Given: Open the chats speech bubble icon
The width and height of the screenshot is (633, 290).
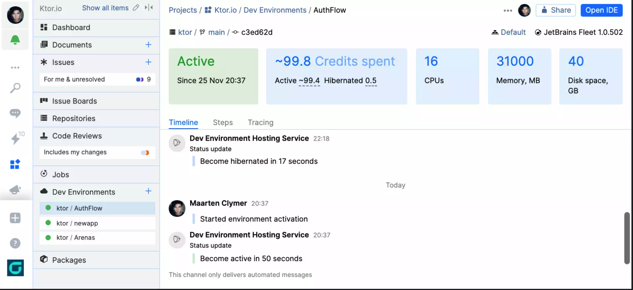Looking at the screenshot, I should (x=15, y=113).
